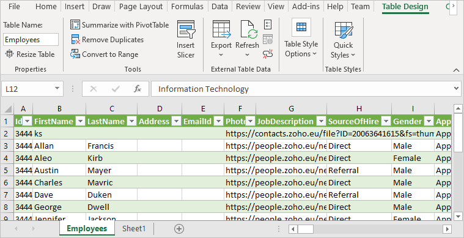Switch to the Formulas tab
This screenshot has width=464, height=238.
tap(187, 7)
